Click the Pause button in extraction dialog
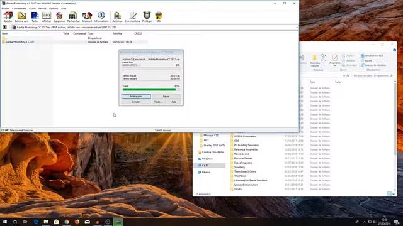 tap(166, 96)
